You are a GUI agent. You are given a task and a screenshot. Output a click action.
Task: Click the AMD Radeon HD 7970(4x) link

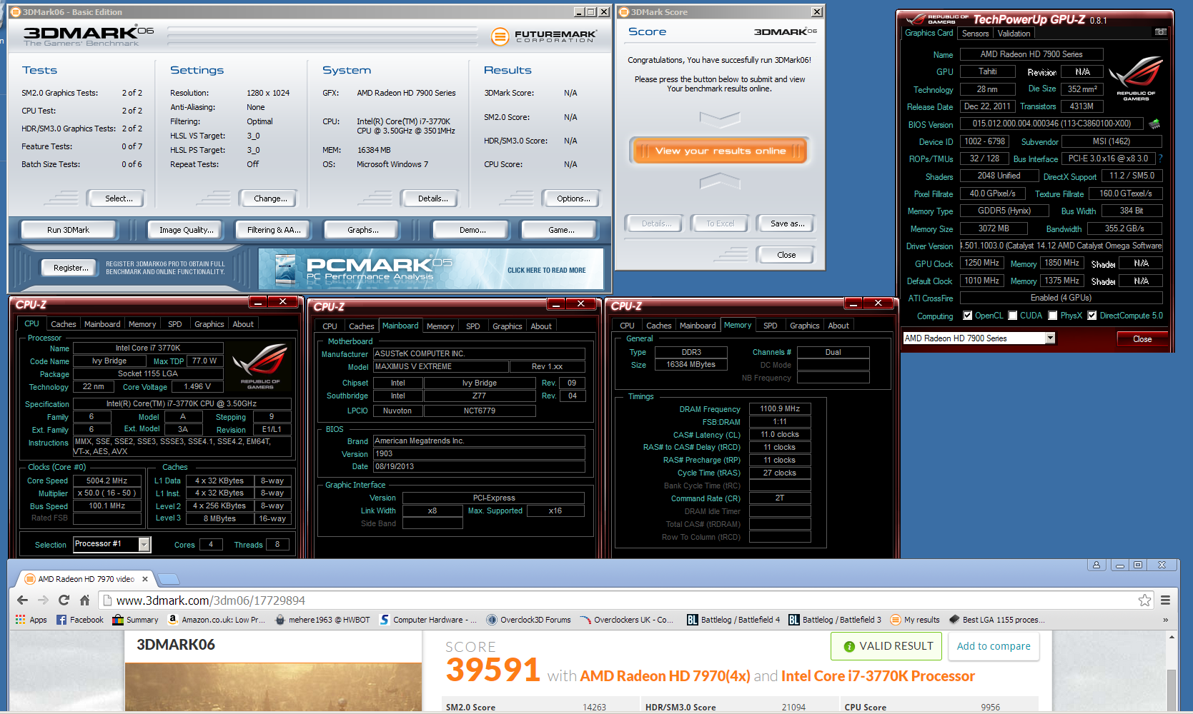[x=665, y=676]
